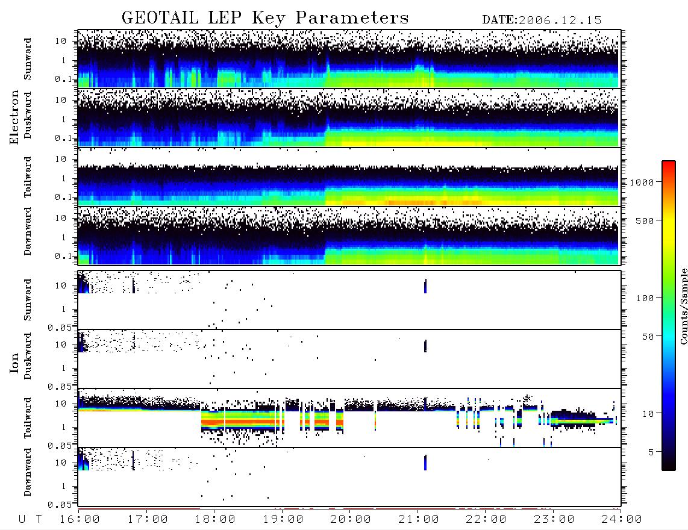Viewport: 688px width, 530px height.
Task: Click the vertical "Ion" group label
Action: pyautogui.click(x=14, y=363)
